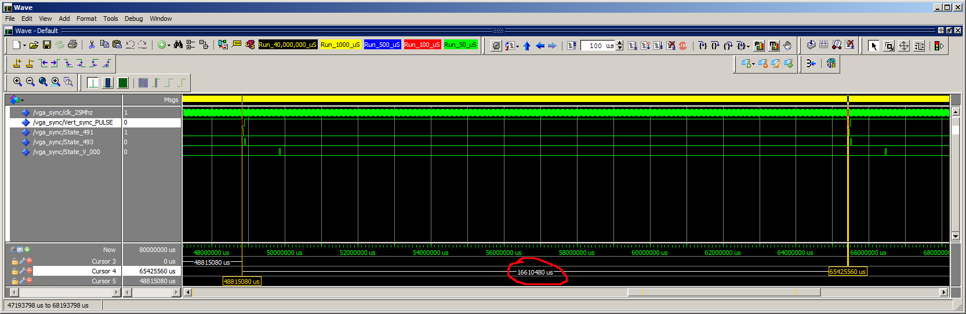966x314 pixels.
Task: Click the Restart simulation icon
Action: (x=572, y=45)
